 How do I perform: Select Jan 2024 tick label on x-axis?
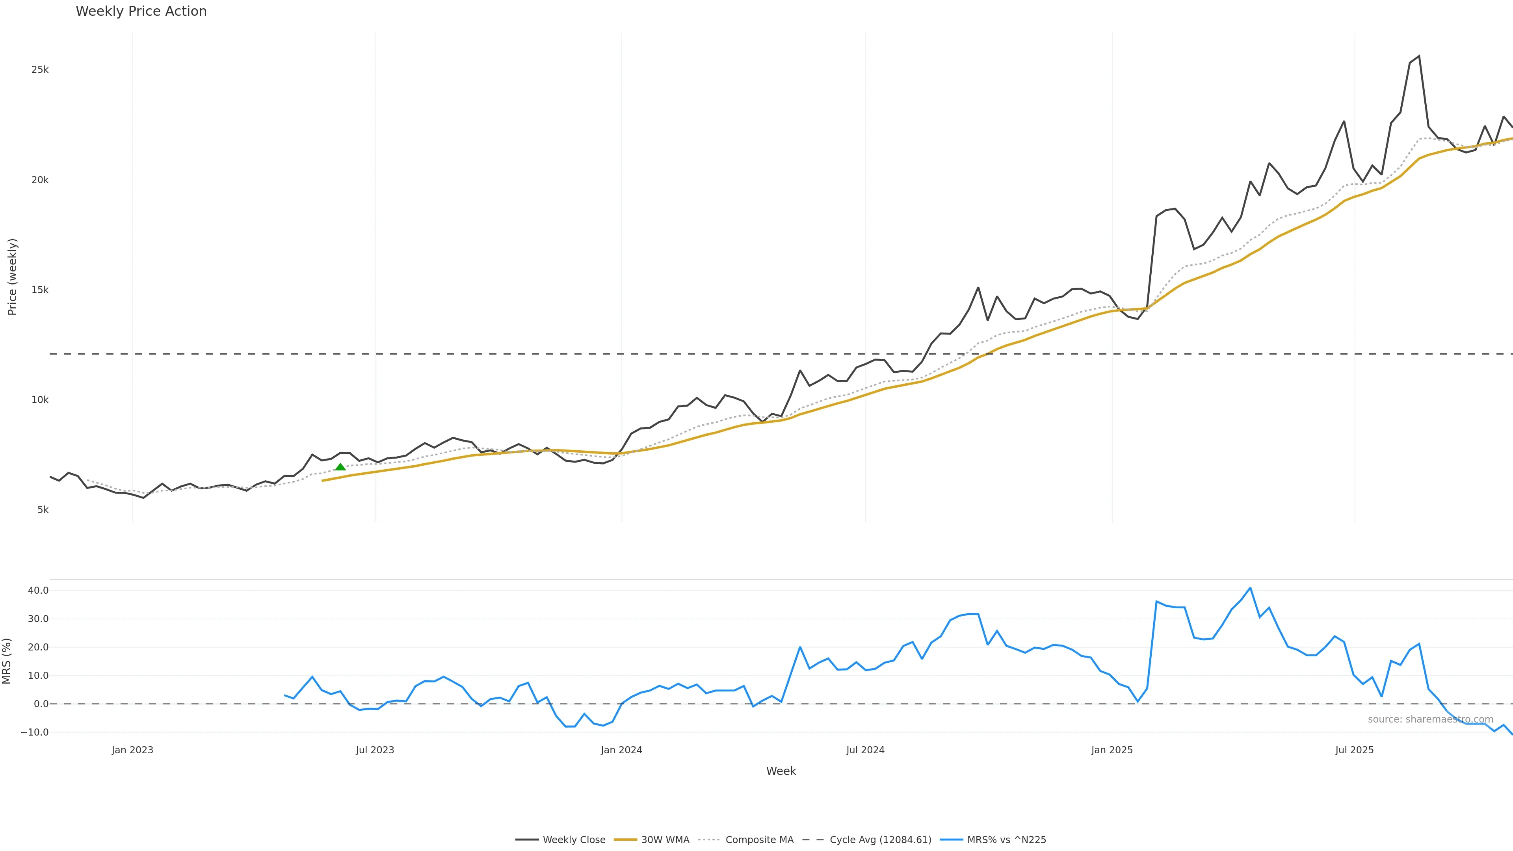point(621,750)
